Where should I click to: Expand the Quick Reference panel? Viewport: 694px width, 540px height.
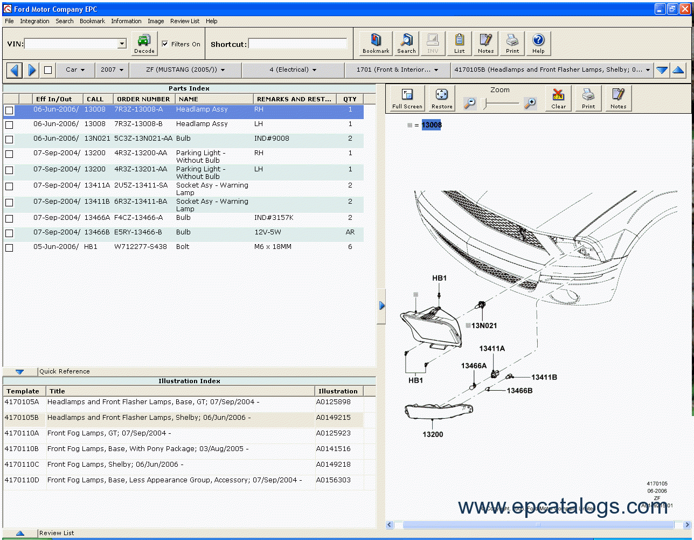(x=20, y=372)
